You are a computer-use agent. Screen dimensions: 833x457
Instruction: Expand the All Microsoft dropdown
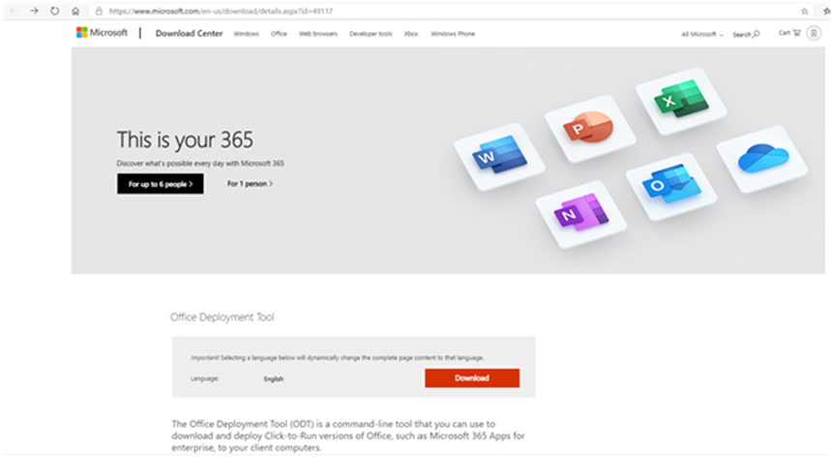[701, 34]
